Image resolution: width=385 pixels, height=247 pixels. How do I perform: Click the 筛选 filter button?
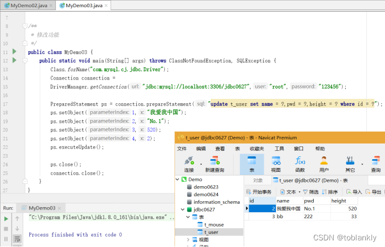coord(311,192)
